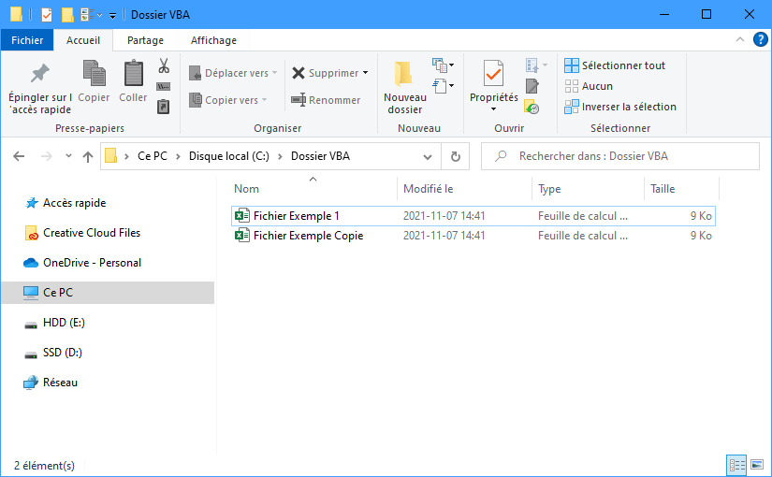The image size is (772, 477).
Task: Go back with the left arrow
Action: (19, 156)
